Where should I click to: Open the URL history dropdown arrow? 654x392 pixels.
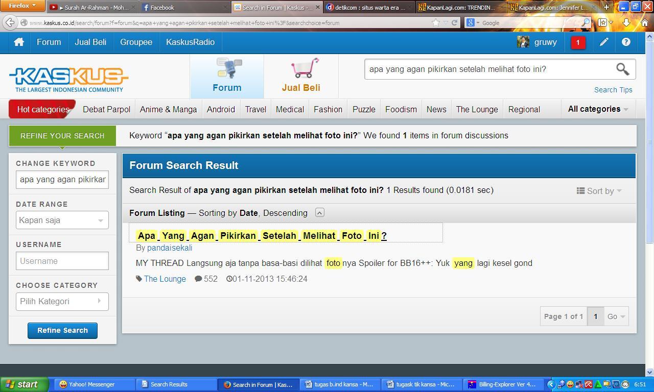(446, 22)
